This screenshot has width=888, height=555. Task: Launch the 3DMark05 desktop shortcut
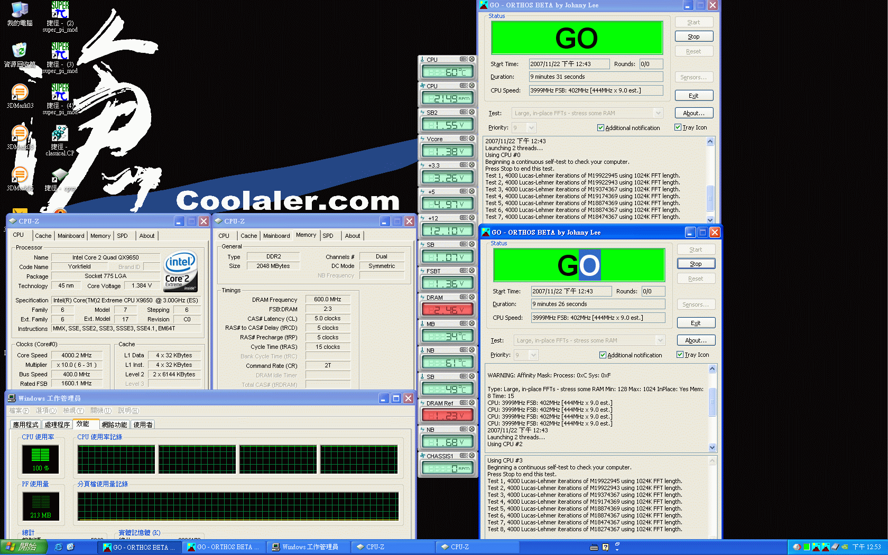coord(20,137)
